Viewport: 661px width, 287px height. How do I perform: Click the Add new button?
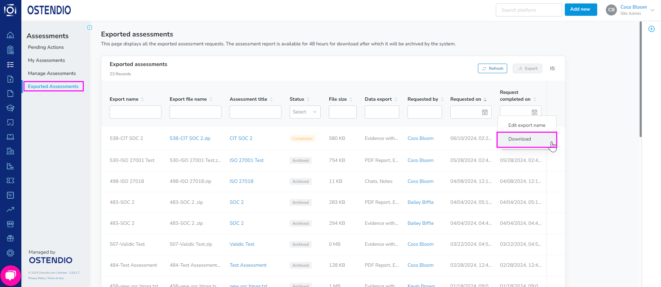click(581, 9)
